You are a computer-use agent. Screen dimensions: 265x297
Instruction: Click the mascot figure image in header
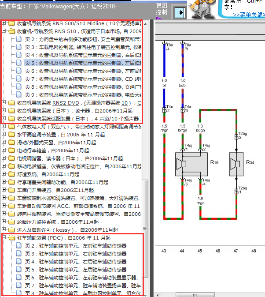202,9
